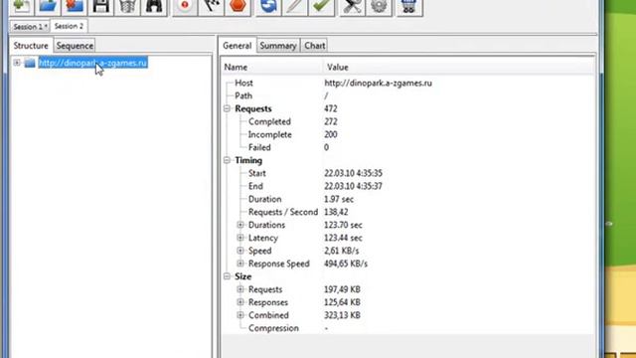Expand the Combined size row
The height and width of the screenshot is (358, 636).
[x=240, y=315]
